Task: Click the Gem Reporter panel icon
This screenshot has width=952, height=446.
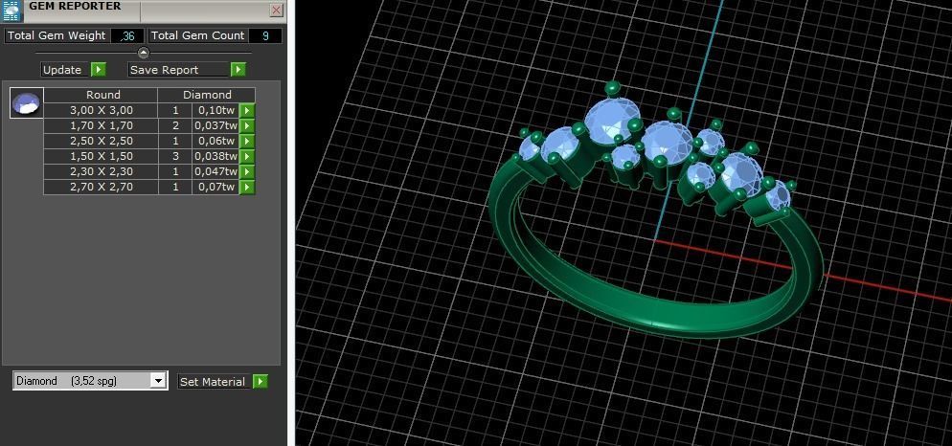Action: pyautogui.click(x=11, y=11)
